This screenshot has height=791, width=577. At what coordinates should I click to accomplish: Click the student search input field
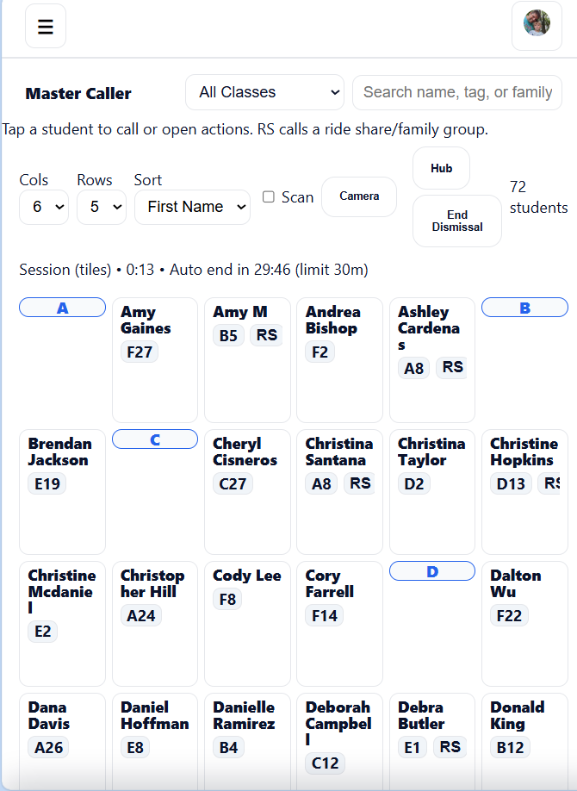point(457,92)
